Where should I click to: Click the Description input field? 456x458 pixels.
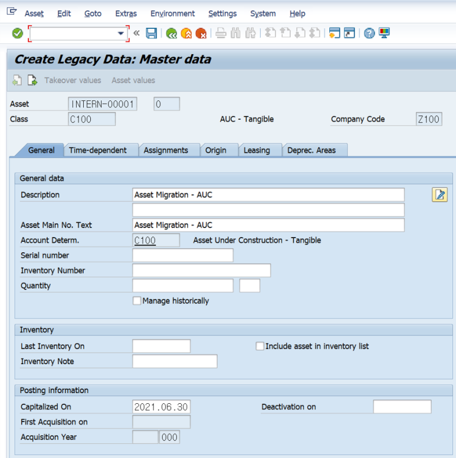[268, 195]
